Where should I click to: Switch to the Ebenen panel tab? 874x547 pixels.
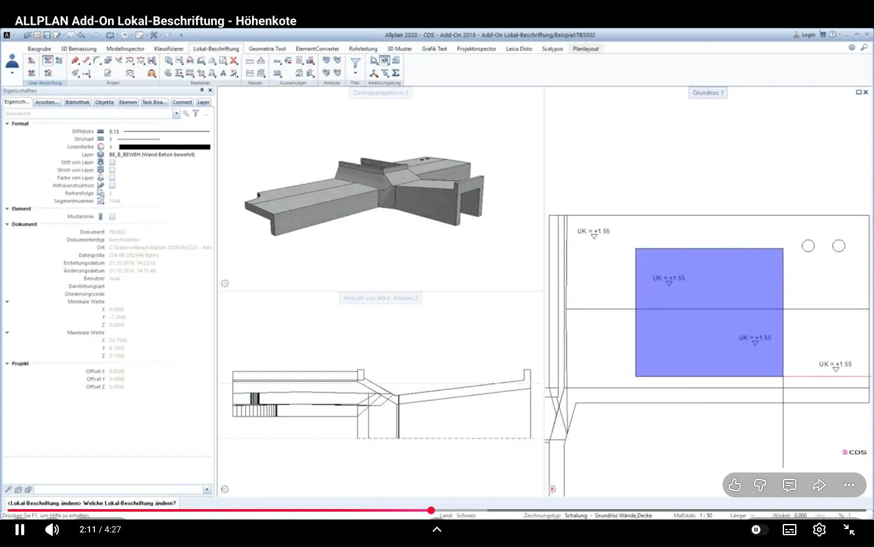click(x=128, y=102)
